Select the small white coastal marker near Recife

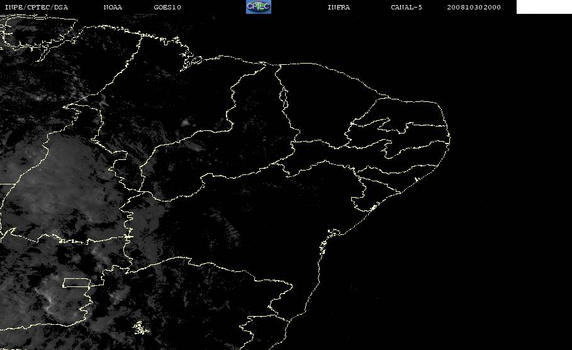click(416, 179)
